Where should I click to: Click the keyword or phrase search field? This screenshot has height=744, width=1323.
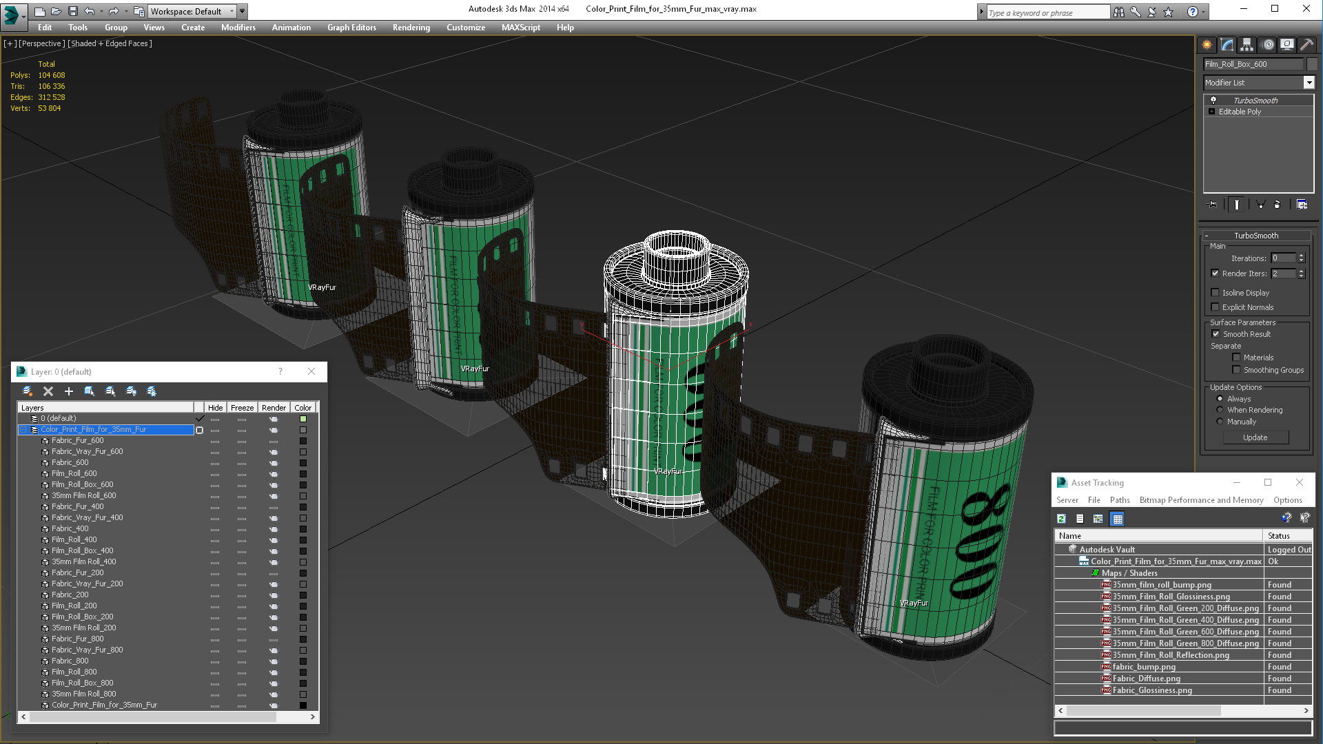[x=1048, y=12]
